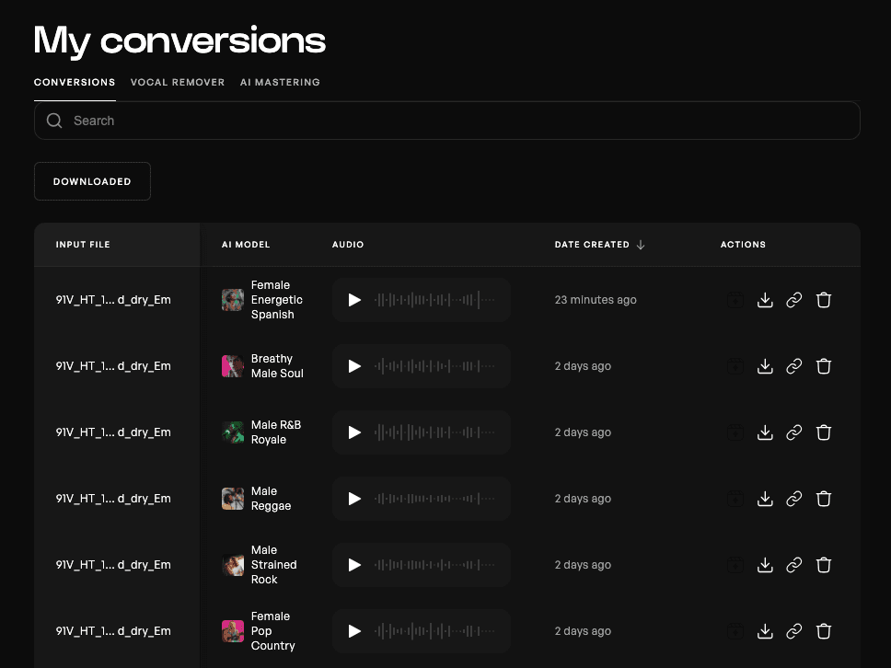Screen dimensions: 891x668
Task: Toggle the Downloaded filter button
Action: click(x=92, y=181)
